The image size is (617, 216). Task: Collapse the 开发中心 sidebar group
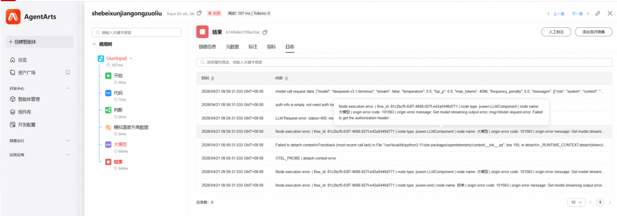point(67,89)
